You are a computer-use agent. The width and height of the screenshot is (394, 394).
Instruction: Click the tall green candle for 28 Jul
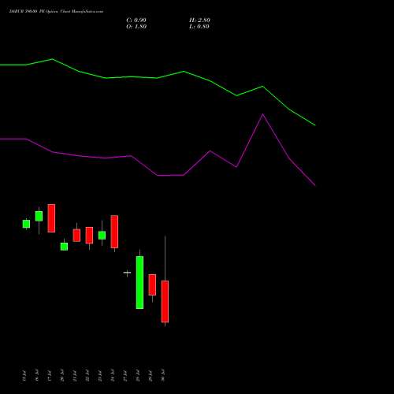[139, 282]
